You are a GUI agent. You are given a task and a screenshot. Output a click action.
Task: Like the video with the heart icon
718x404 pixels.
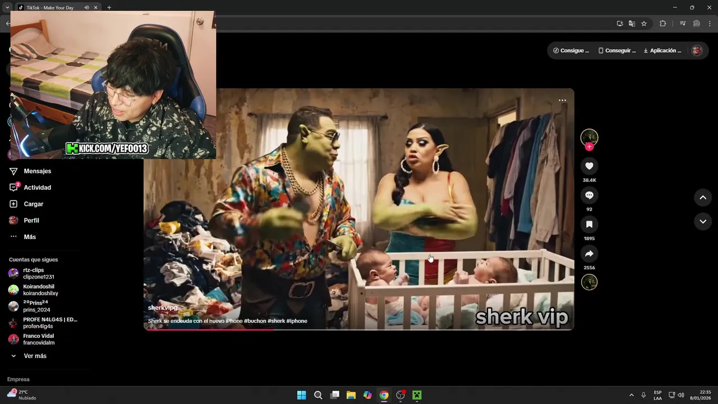pos(589,166)
